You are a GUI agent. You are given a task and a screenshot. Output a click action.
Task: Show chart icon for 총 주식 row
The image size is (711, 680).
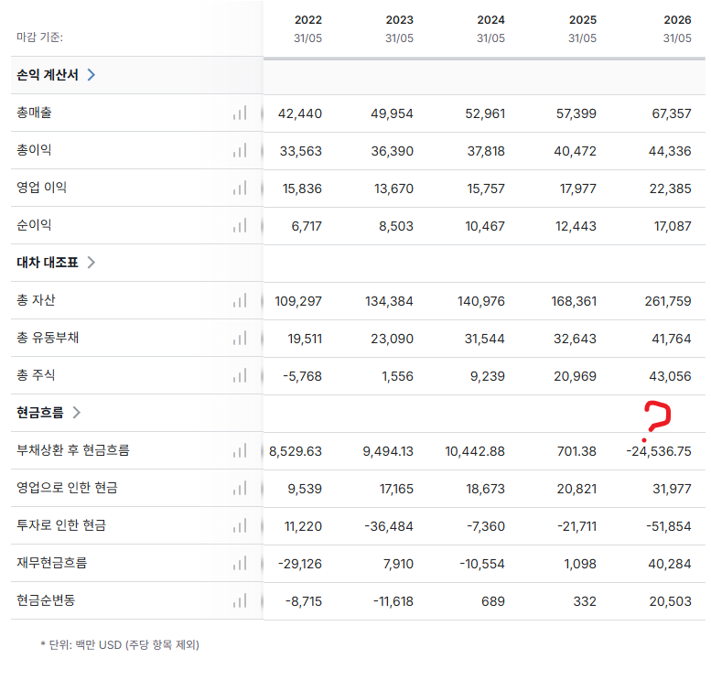tap(240, 375)
